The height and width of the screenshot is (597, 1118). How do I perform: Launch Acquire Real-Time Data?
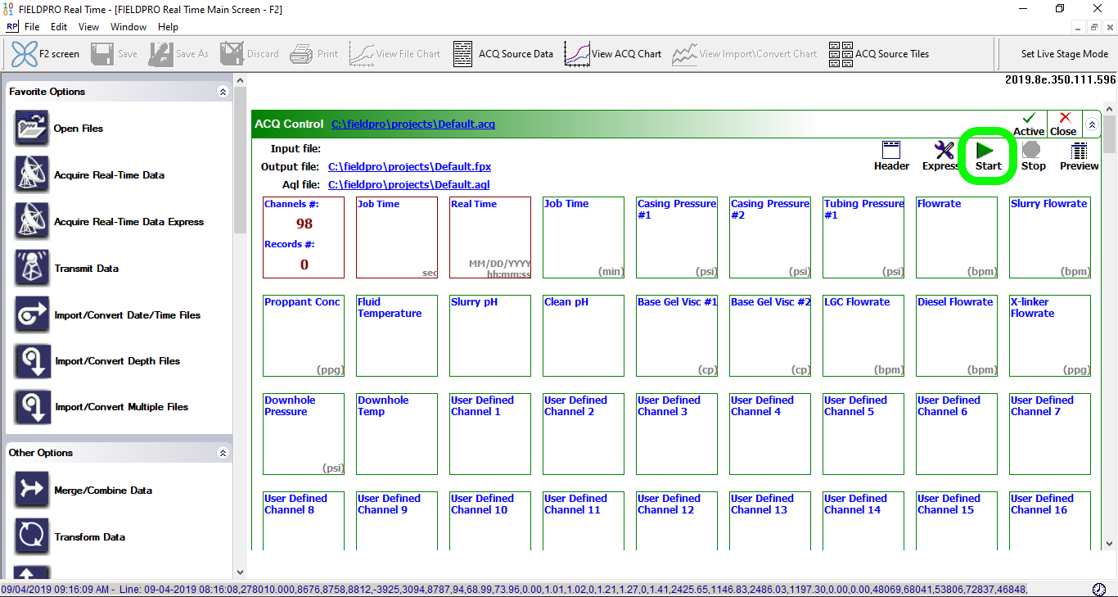(31, 175)
